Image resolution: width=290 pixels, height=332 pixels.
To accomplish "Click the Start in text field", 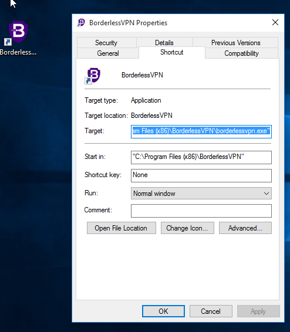I will pos(201,157).
